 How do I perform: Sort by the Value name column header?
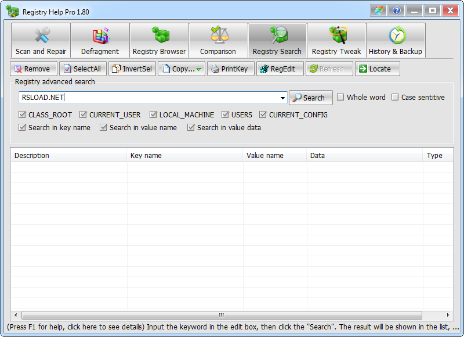[275, 155]
